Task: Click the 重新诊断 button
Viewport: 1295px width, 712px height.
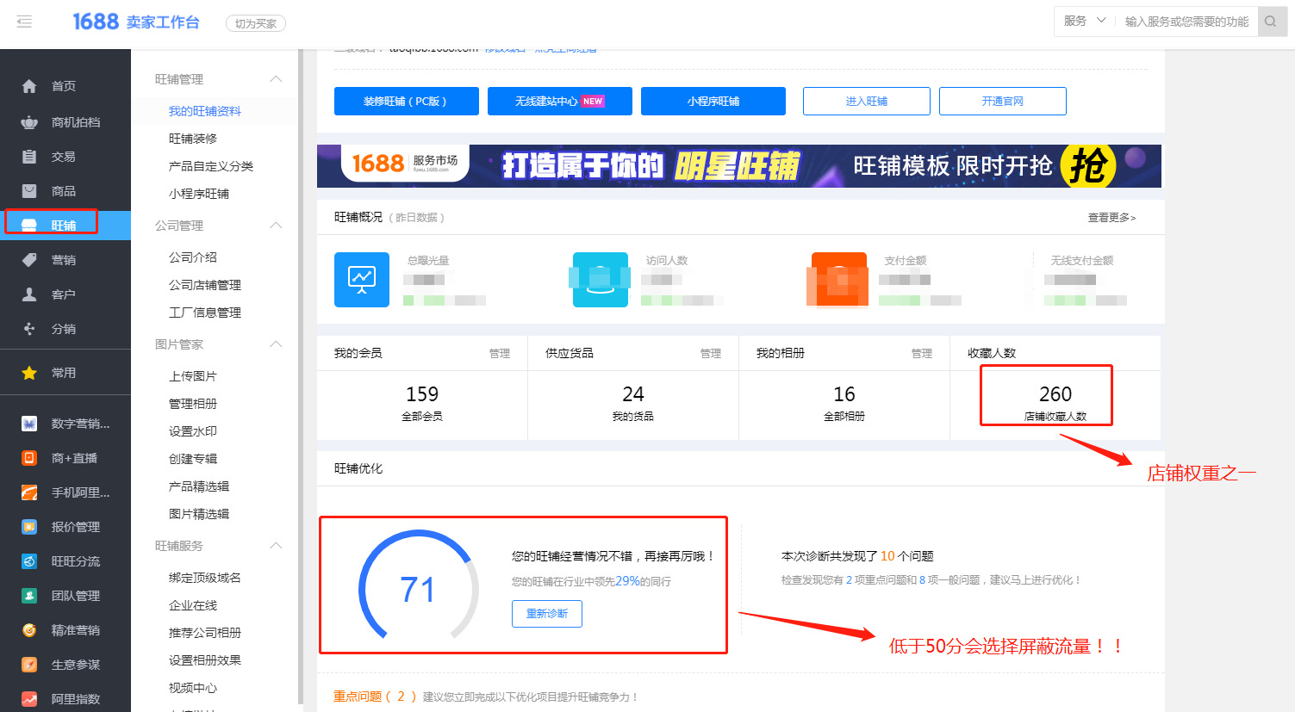Action: pos(547,614)
